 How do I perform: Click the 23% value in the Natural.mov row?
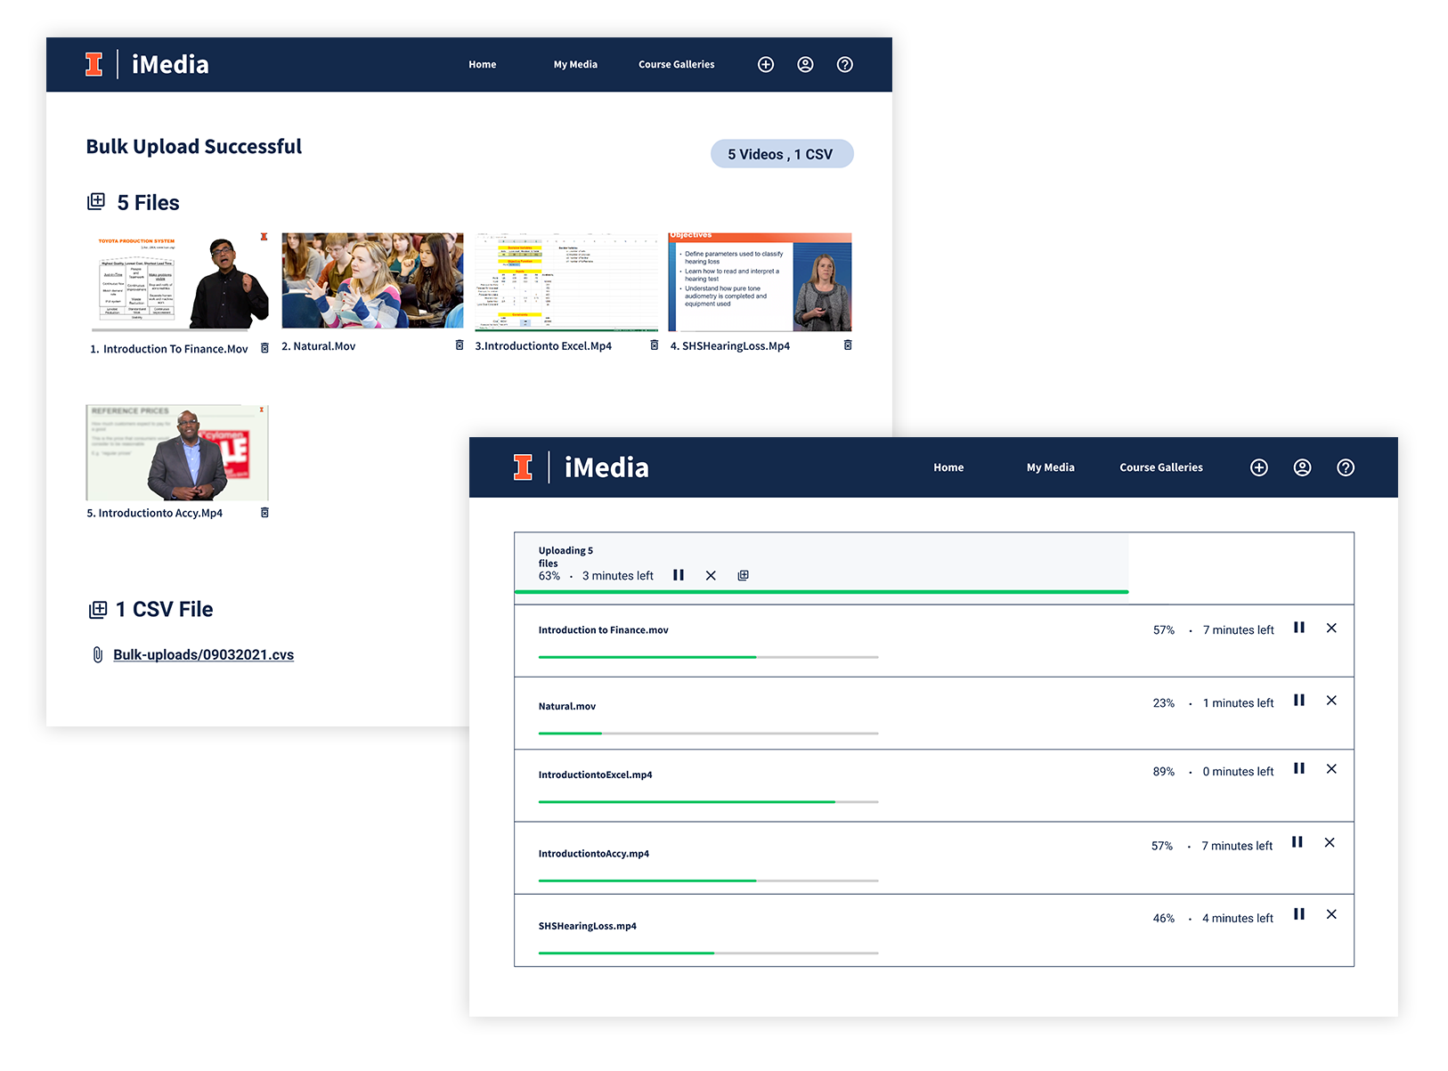[1163, 702]
